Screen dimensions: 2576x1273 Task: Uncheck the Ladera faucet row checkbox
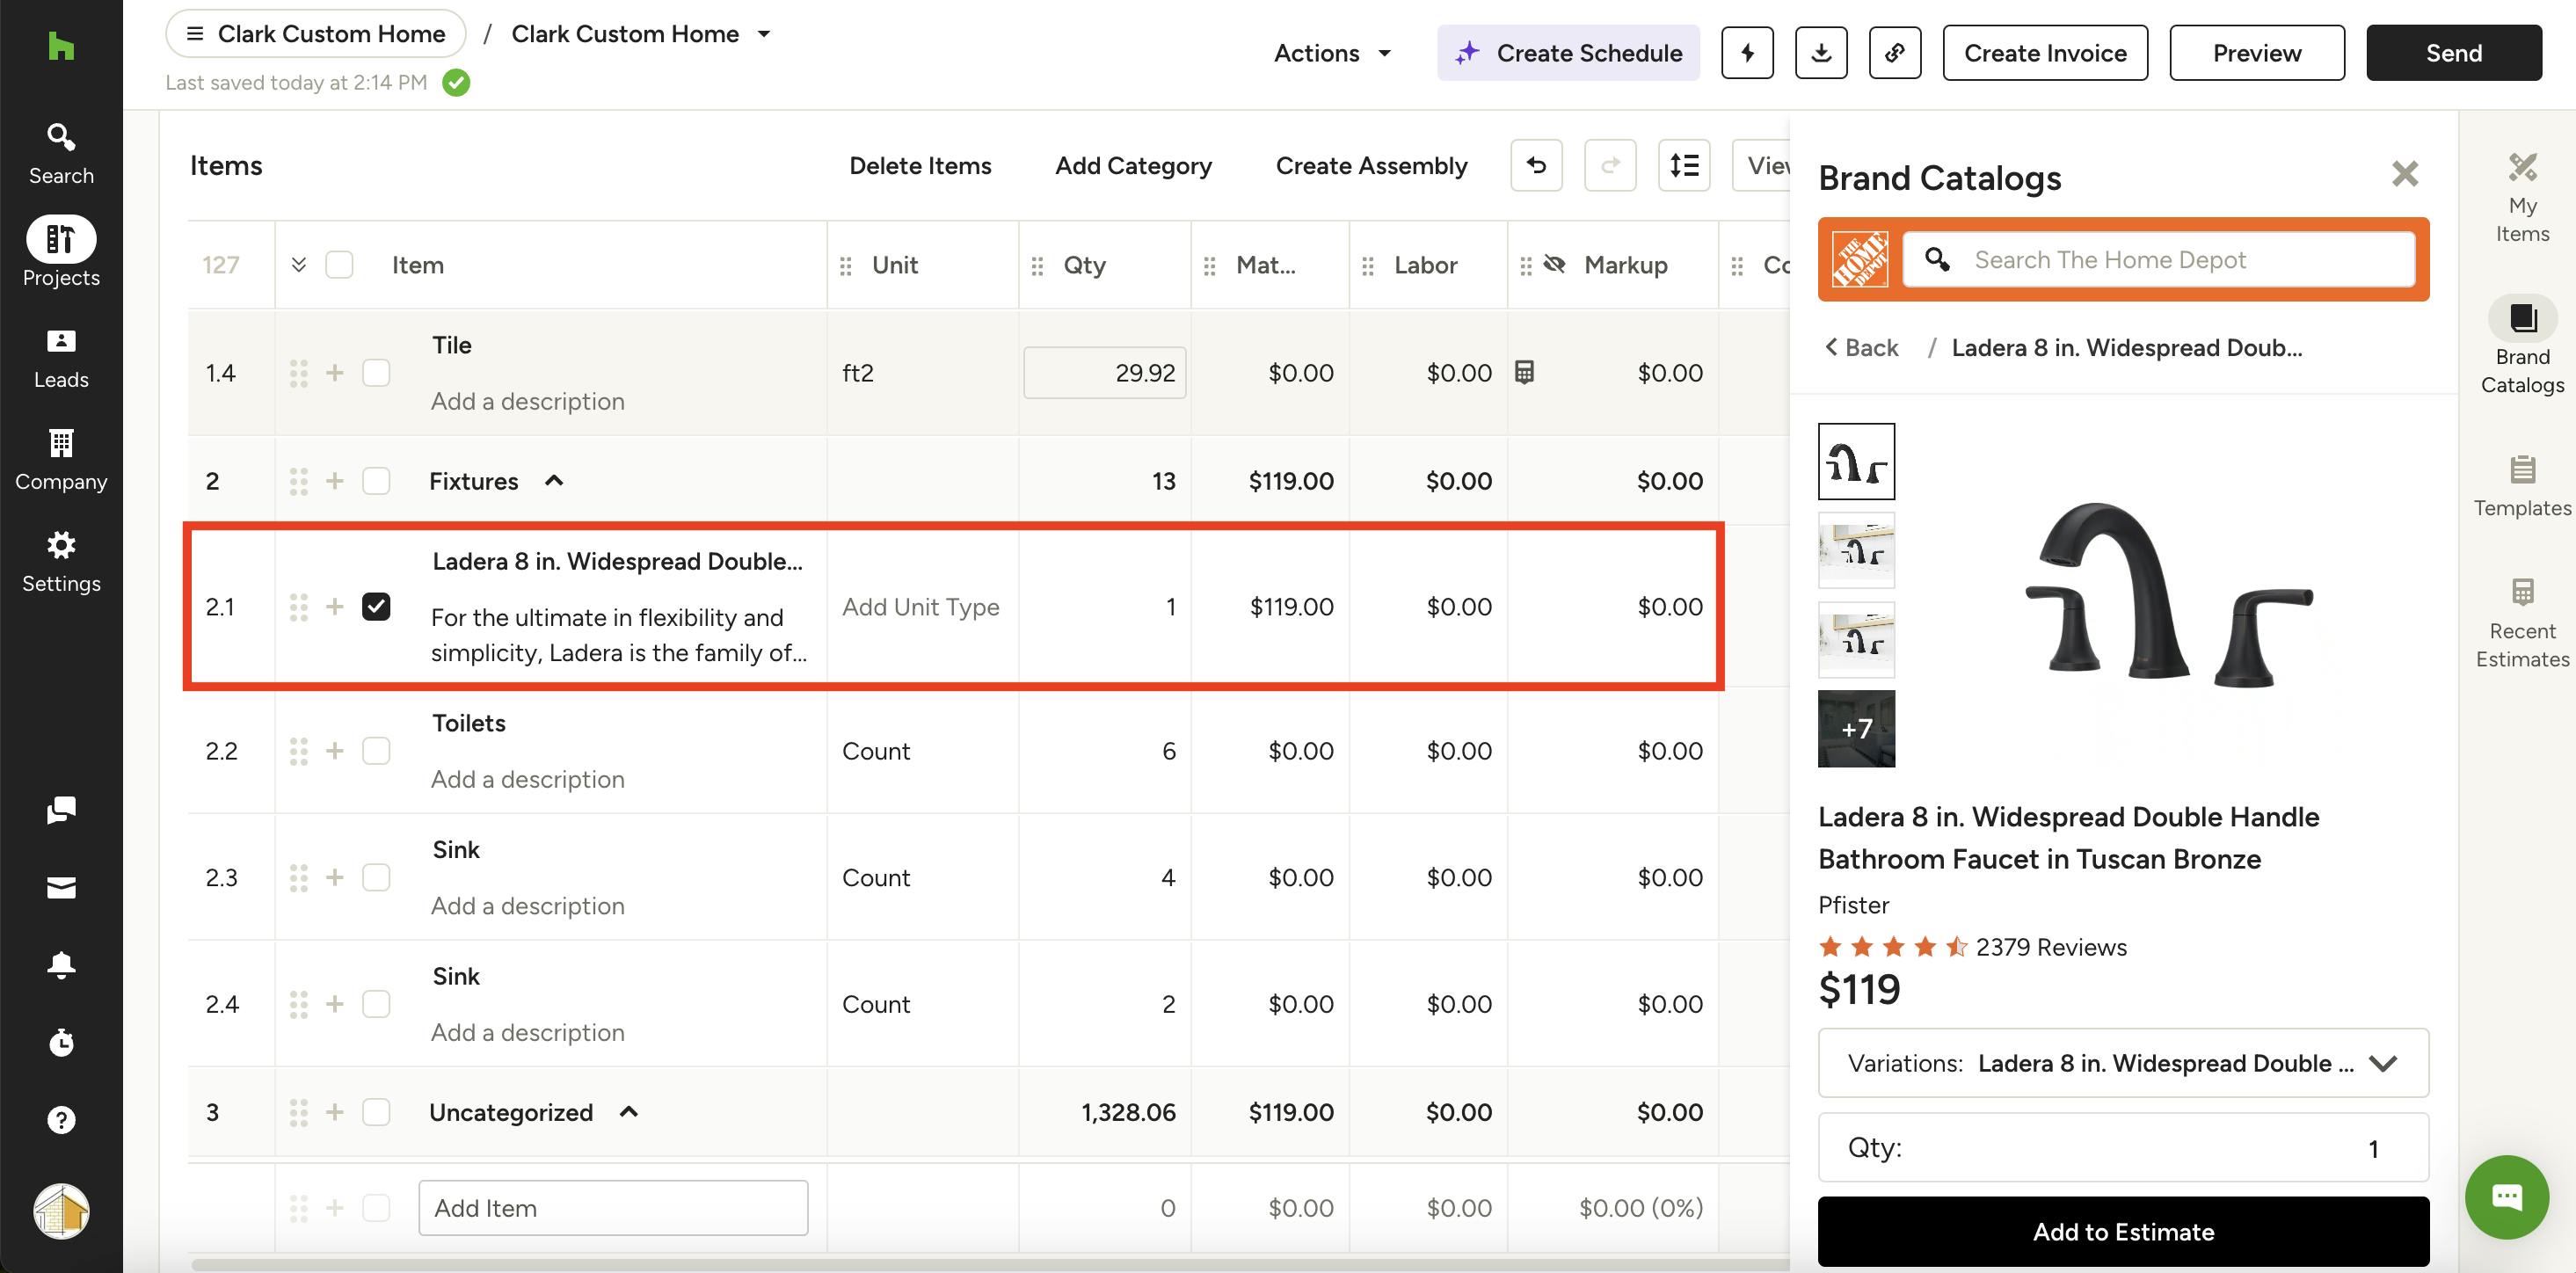376,607
